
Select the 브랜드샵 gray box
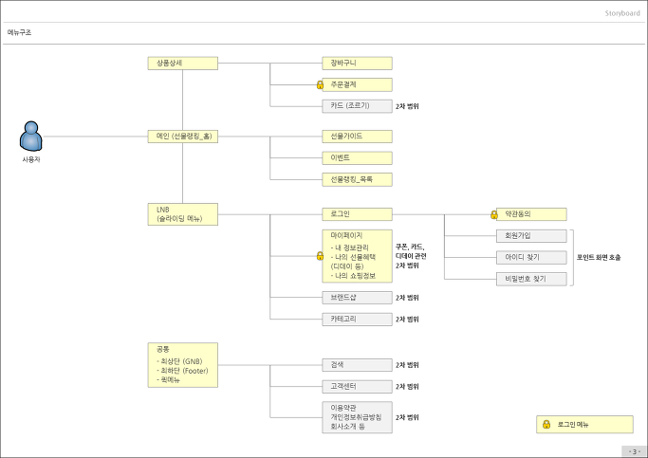pos(357,298)
